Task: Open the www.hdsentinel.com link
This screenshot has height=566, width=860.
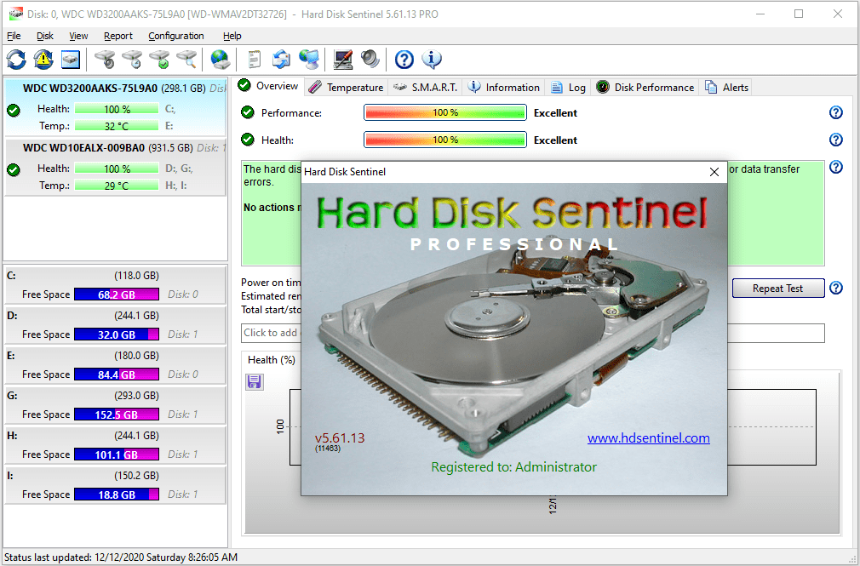Action: (x=648, y=438)
